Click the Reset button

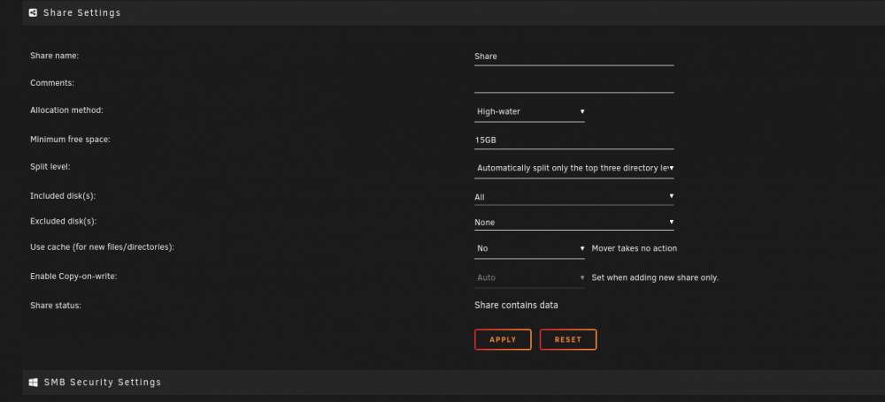tap(568, 339)
